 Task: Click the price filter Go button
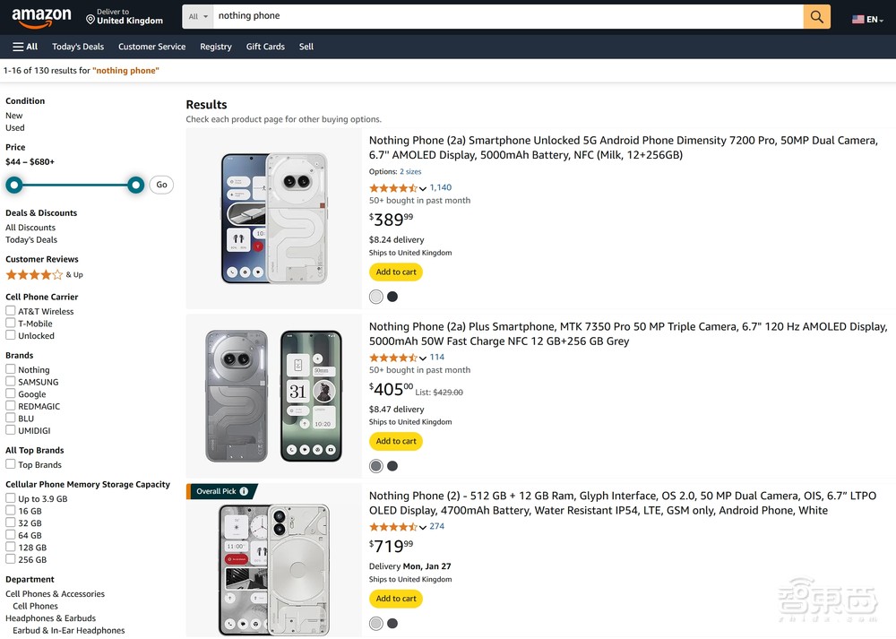[x=161, y=185]
